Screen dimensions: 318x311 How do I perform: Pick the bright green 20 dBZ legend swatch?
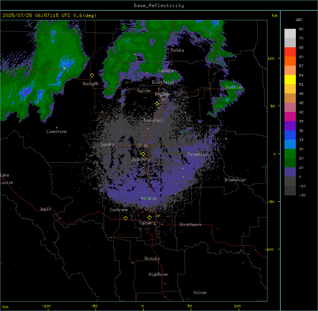point(290,154)
